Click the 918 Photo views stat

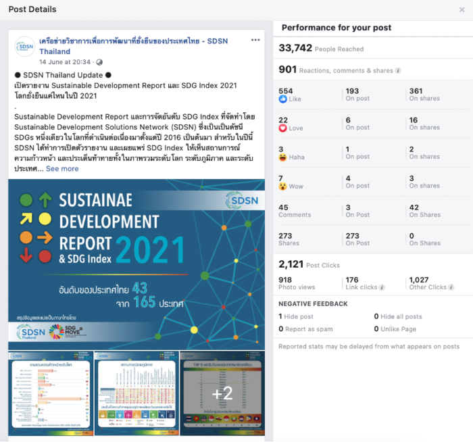[x=297, y=283]
